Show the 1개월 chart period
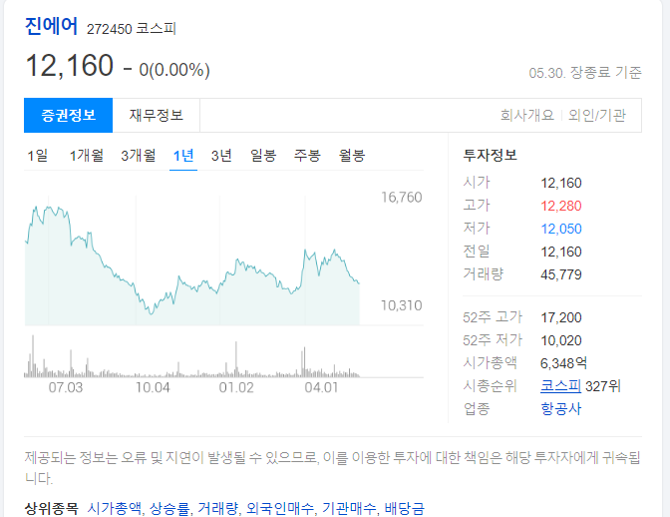670x517 pixels. [x=87, y=156]
